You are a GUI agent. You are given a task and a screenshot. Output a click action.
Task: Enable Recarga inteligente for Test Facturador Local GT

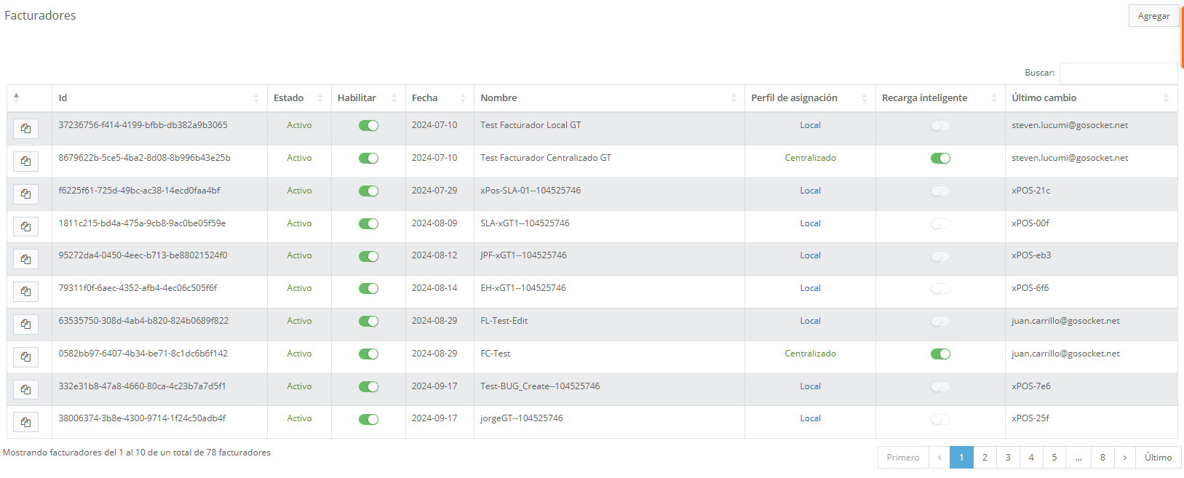tap(940, 126)
